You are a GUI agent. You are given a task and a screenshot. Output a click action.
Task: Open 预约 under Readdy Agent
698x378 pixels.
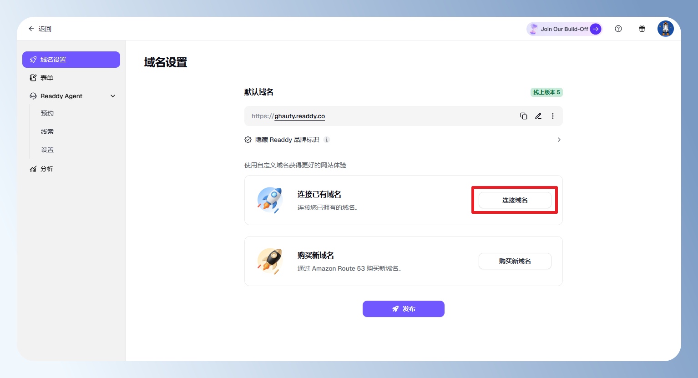[47, 113]
